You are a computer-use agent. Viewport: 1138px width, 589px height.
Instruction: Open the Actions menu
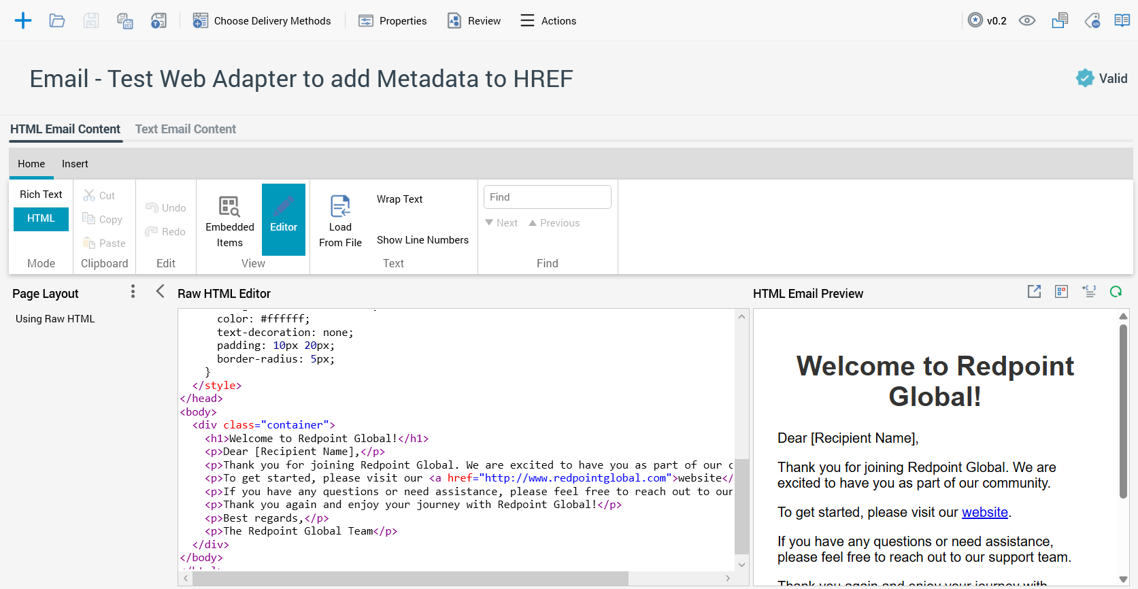tap(548, 20)
